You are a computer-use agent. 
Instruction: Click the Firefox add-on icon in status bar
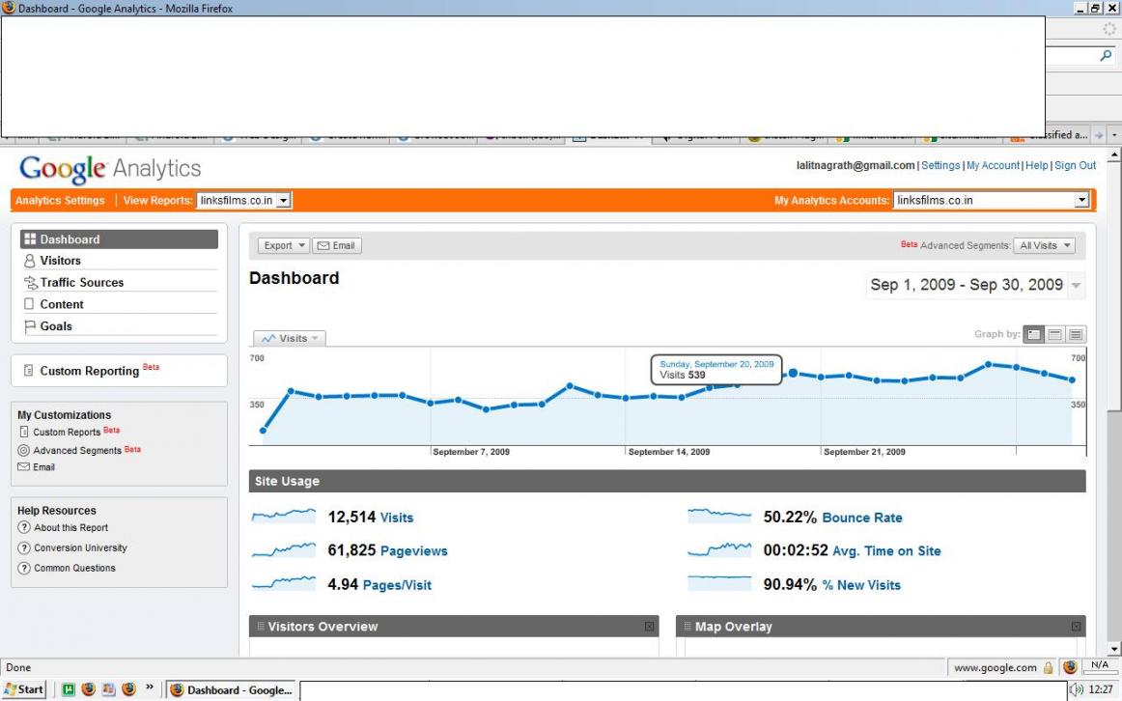(1070, 667)
